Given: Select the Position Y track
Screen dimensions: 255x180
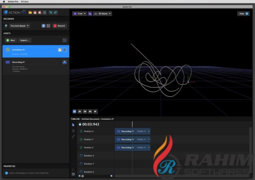Looking at the screenshot, I should point(96,139).
